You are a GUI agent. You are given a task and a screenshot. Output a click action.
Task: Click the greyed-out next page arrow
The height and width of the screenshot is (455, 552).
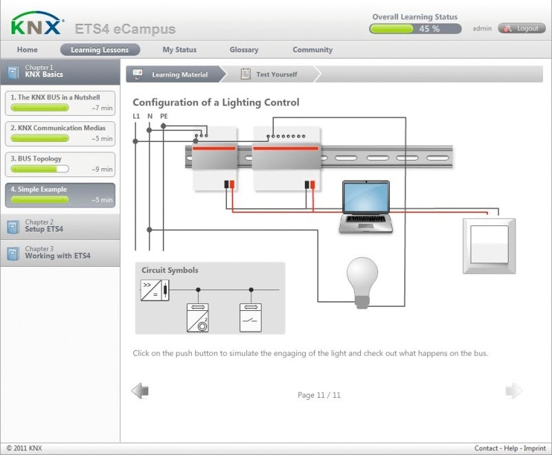coord(513,391)
